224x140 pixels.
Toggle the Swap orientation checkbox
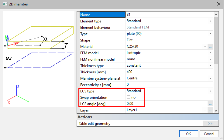(x=129, y=98)
